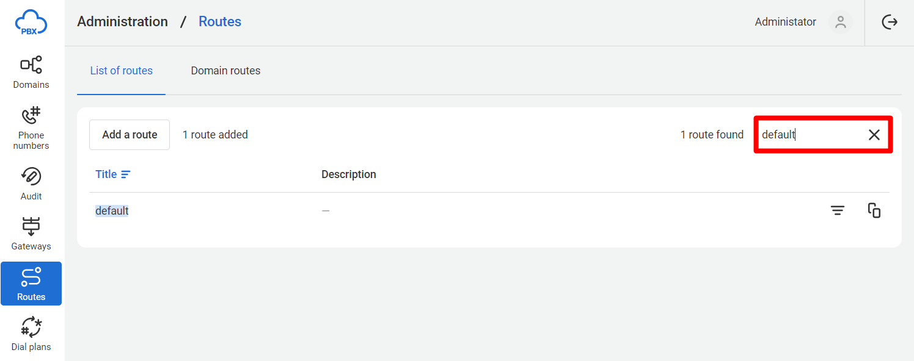The height and width of the screenshot is (361, 914).
Task: Click the Administration breadcrumb
Action: tap(122, 21)
